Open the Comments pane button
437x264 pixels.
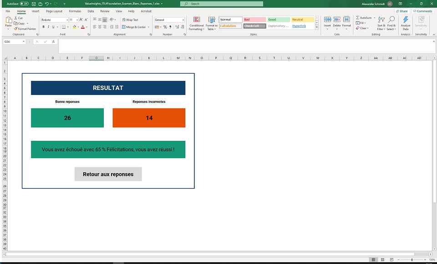pos(422,11)
